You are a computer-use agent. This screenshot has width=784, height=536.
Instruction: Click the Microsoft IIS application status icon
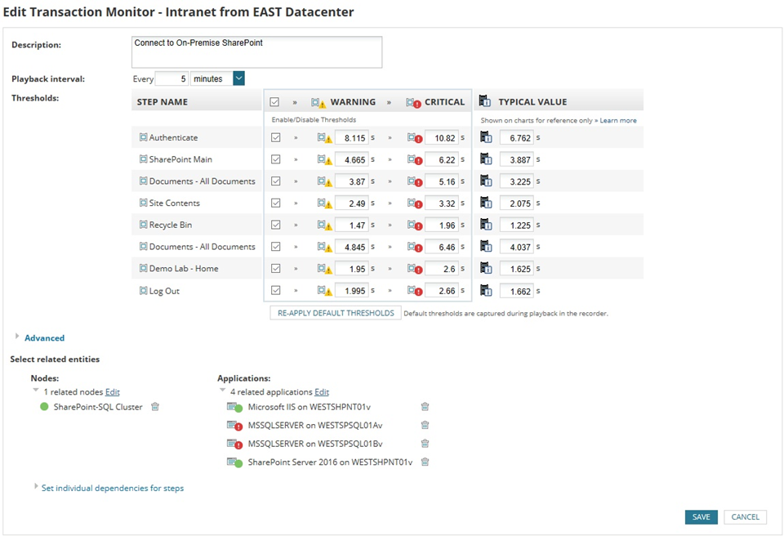[234, 408]
